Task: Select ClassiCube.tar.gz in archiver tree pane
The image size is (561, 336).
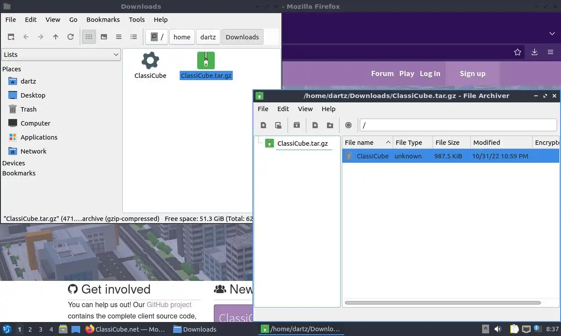Action: 298,143
